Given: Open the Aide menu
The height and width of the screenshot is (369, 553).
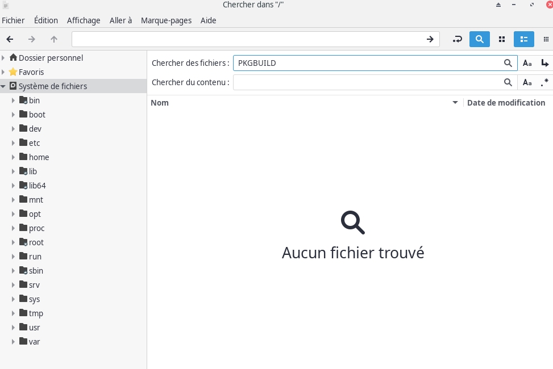Looking at the screenshot, I should tap(209, 20).
